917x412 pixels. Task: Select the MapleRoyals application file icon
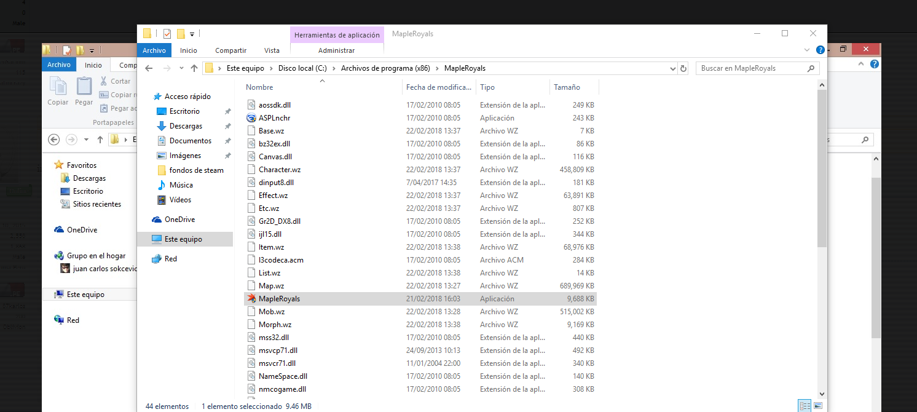point(251,299)
